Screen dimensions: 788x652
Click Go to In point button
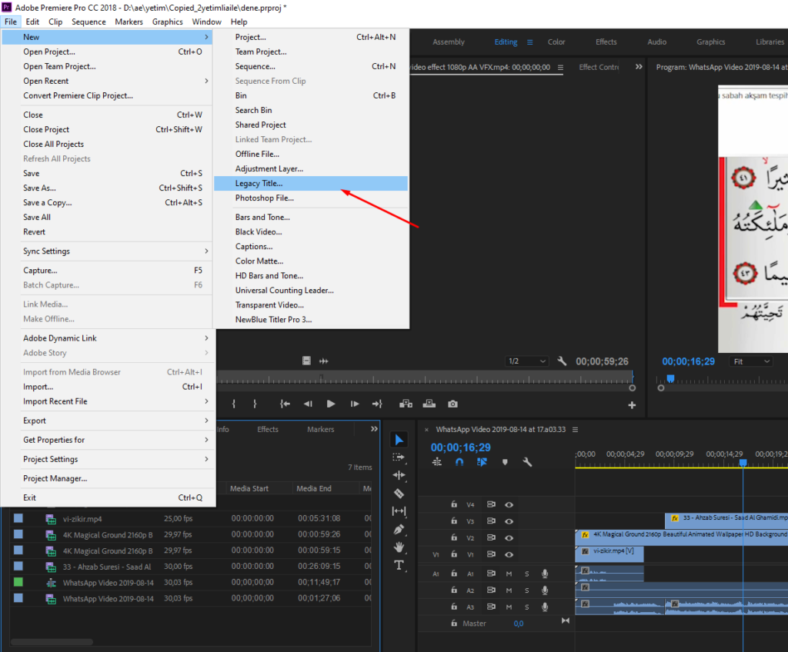coord(285,404)
